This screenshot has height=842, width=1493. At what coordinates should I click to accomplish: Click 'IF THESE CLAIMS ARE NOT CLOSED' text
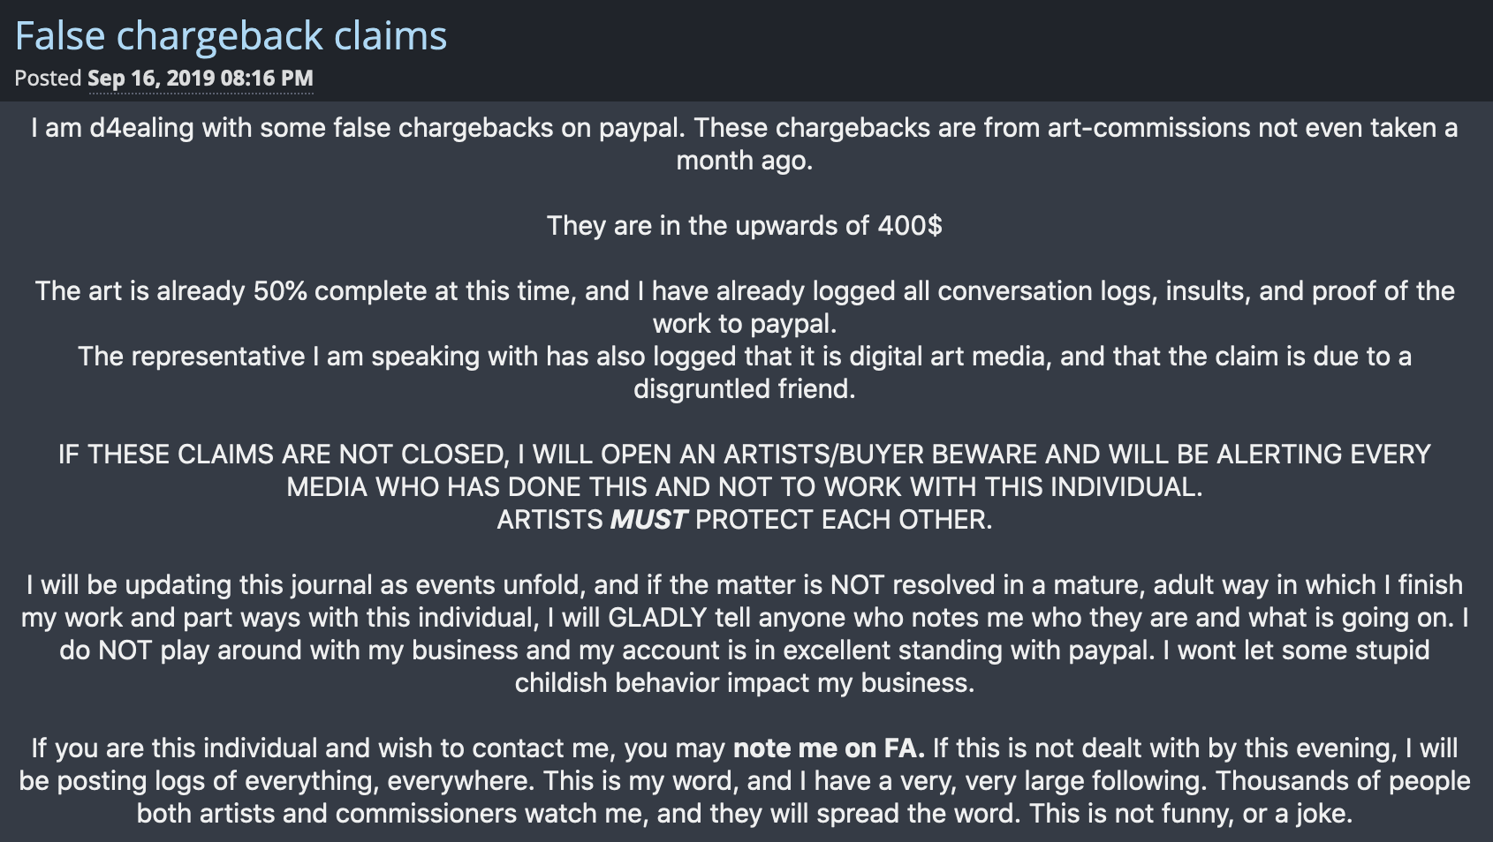pyautogui.click(x=284, y=455)
